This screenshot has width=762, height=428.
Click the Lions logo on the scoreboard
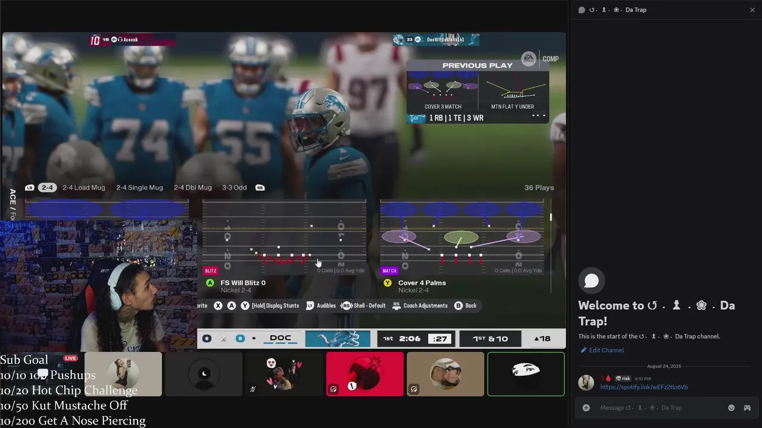[338, 339]
